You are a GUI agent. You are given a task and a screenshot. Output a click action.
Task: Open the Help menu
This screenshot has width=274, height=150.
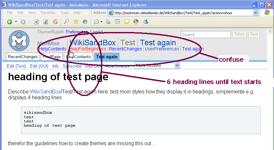click(x=77, y=13)
